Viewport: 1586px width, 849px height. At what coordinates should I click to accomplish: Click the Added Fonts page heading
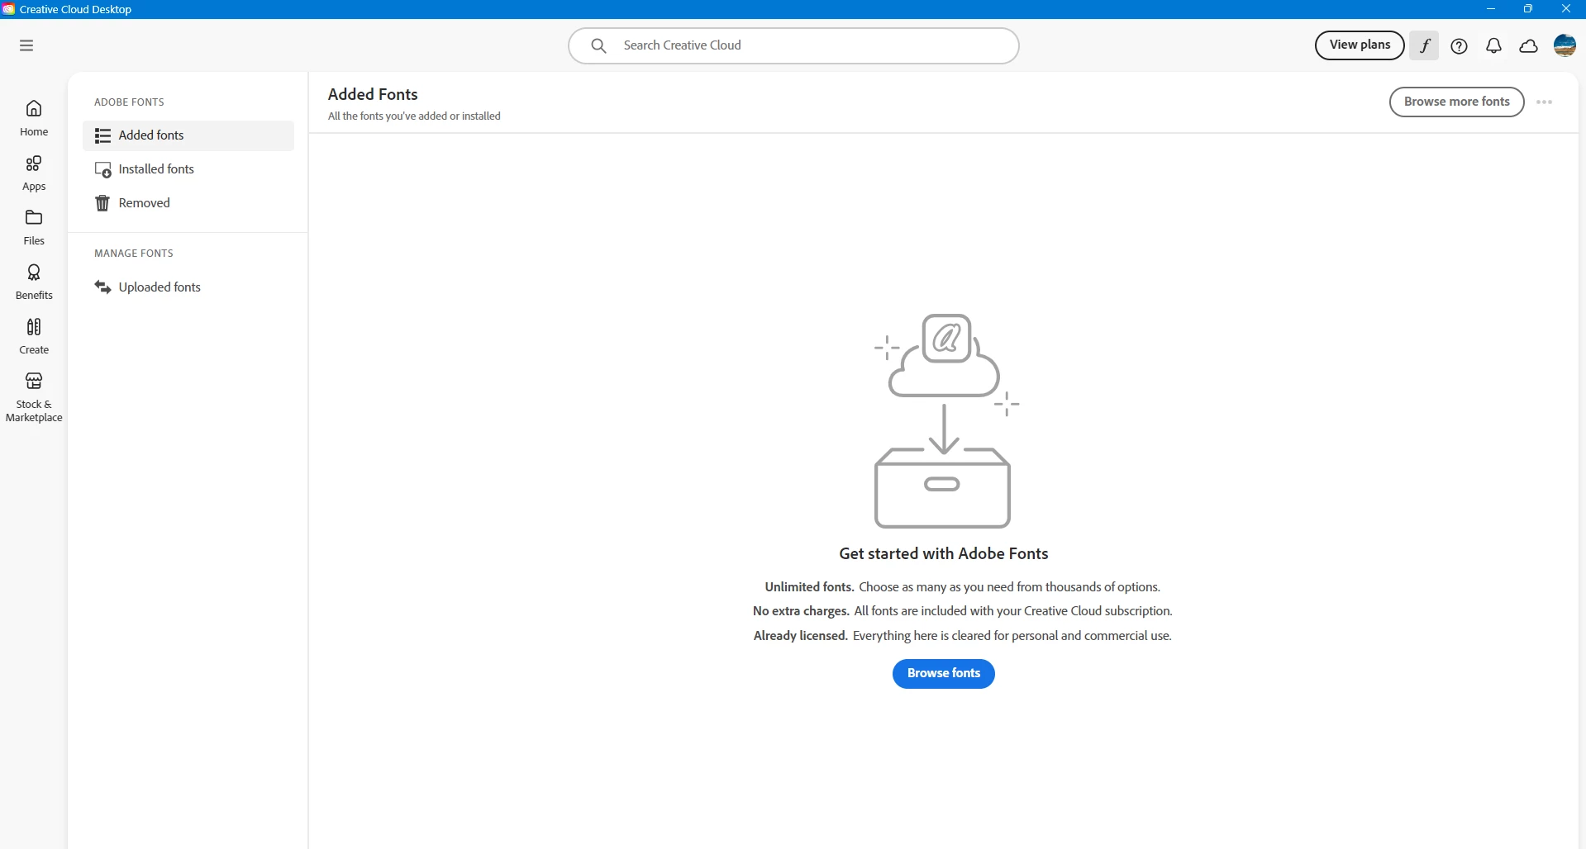click(x=373, y=95)
